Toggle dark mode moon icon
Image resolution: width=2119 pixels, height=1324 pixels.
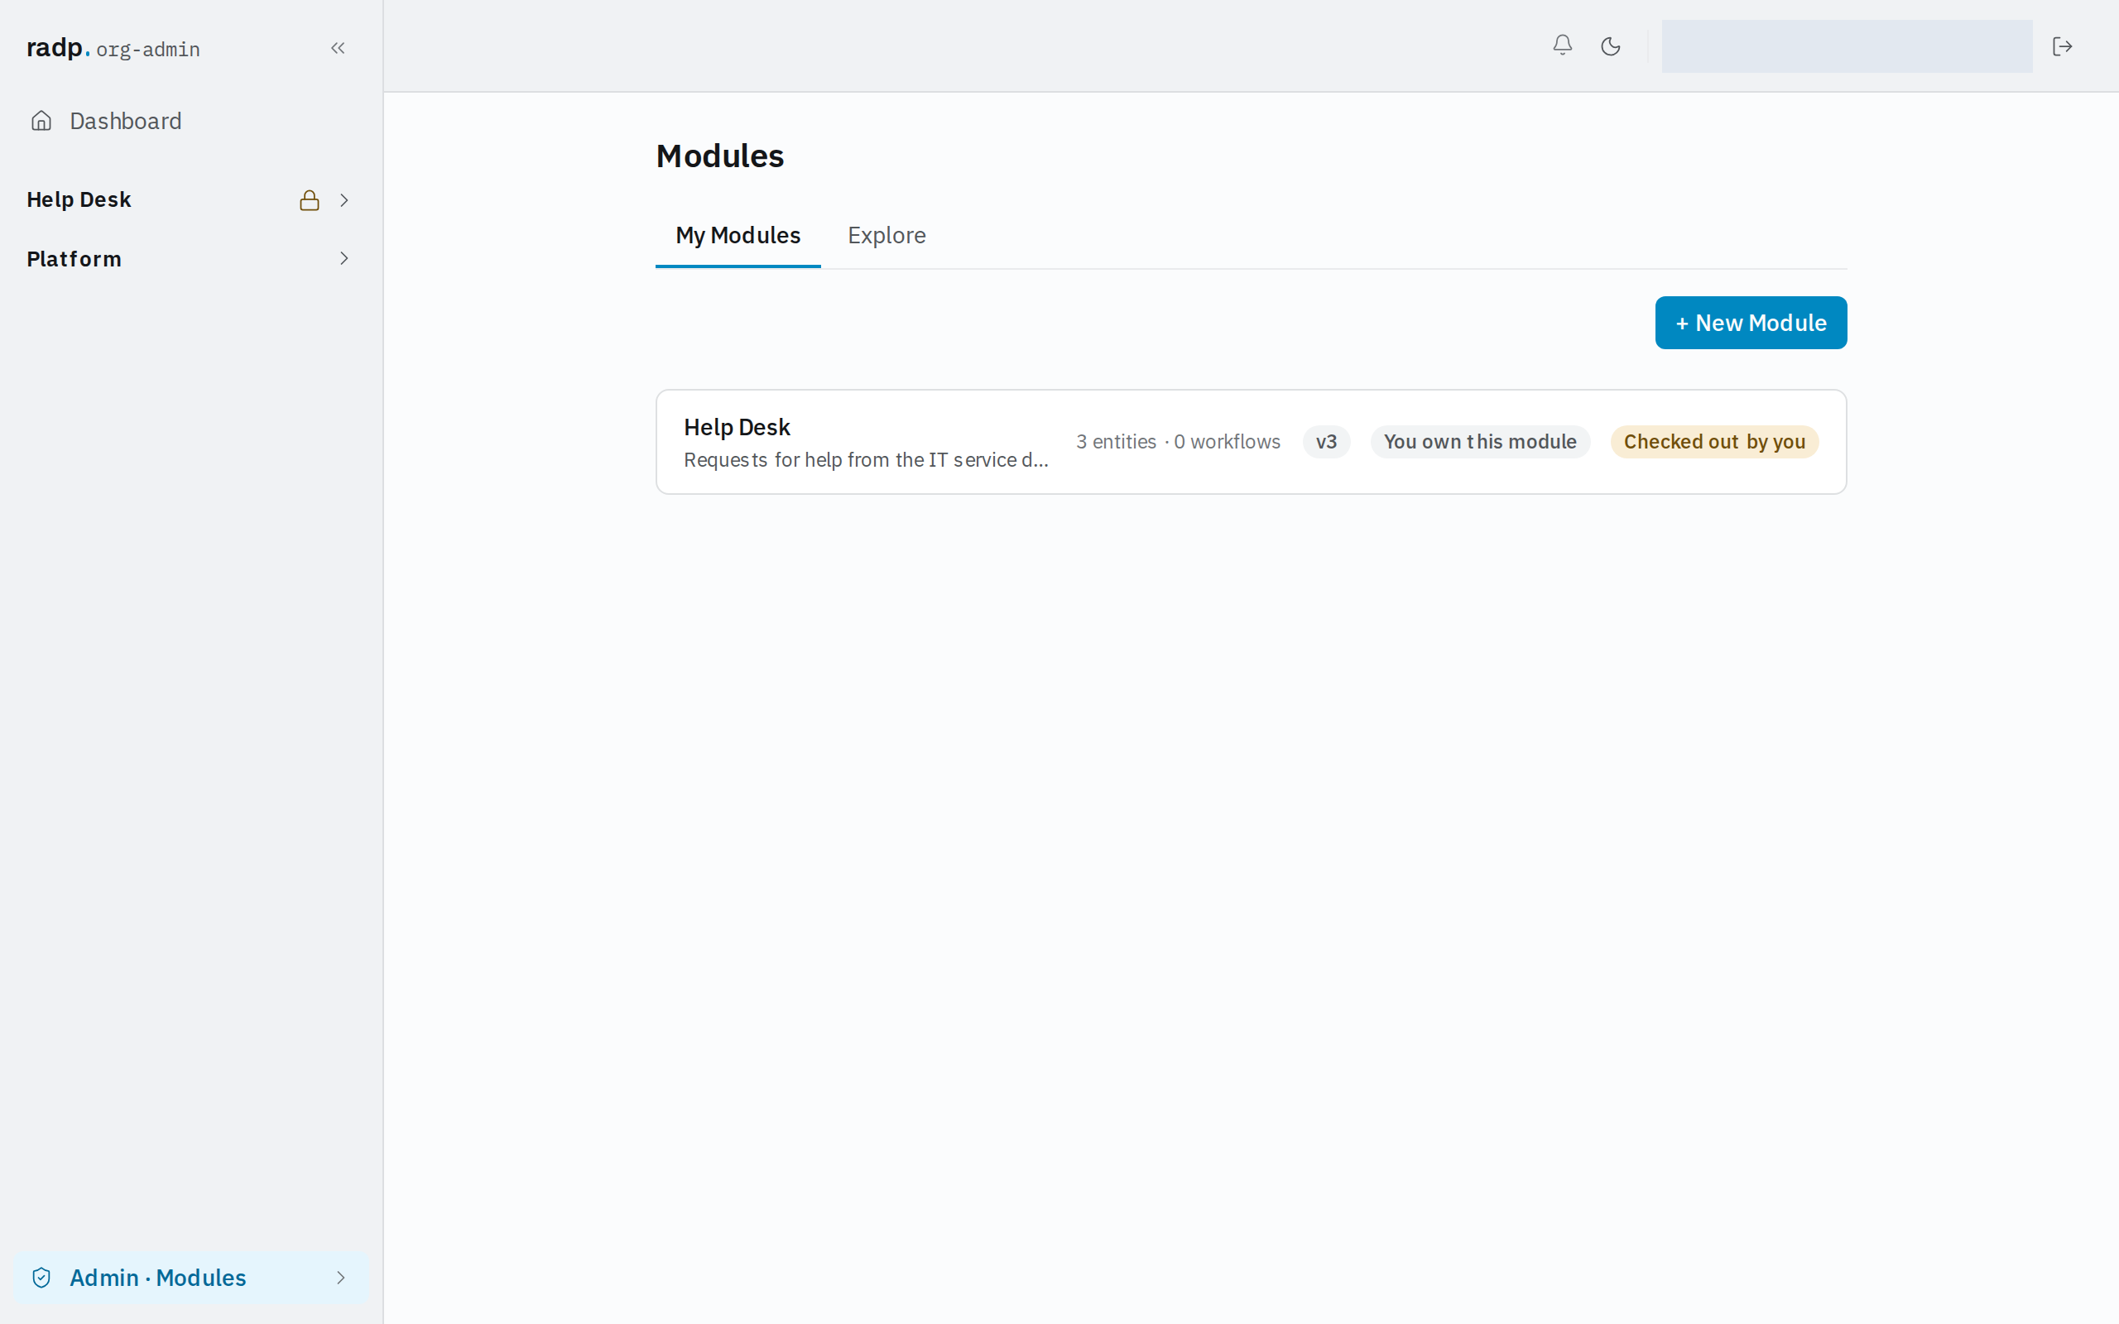[x=1610, y=46]
